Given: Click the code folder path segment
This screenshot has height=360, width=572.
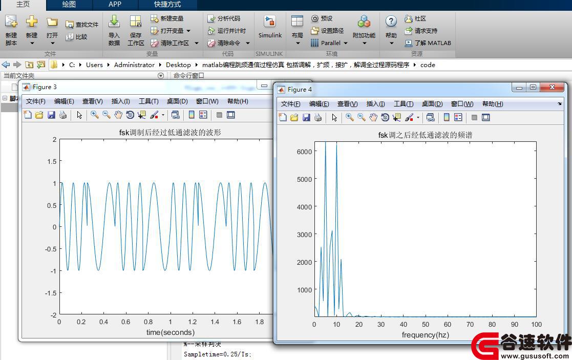Looking at the screenshot, I should coord(428,65).
